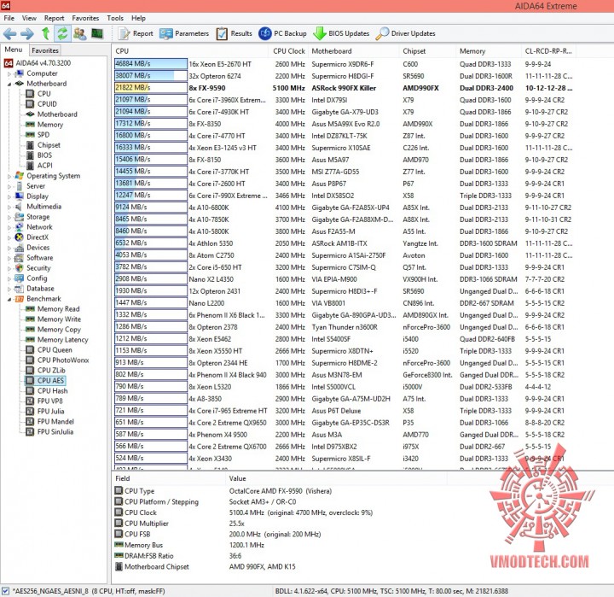614x597 pixels.
Task: Open the Favorites menu
Action: point(85,18)
